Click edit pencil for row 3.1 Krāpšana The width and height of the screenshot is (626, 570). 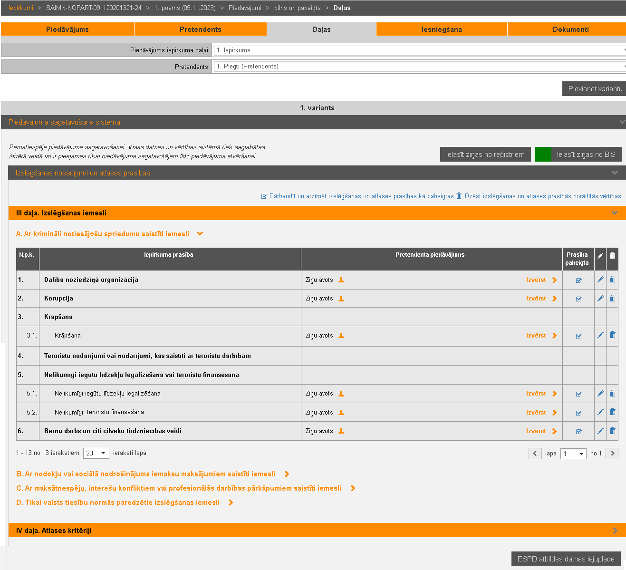600,335
